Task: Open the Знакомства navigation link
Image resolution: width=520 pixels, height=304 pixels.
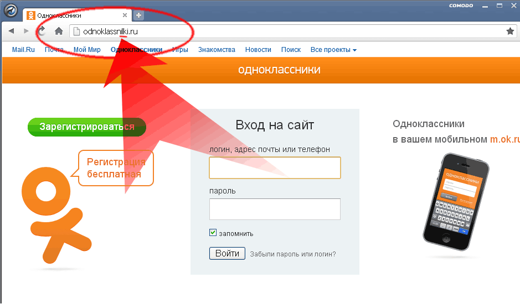Action: 217,50
